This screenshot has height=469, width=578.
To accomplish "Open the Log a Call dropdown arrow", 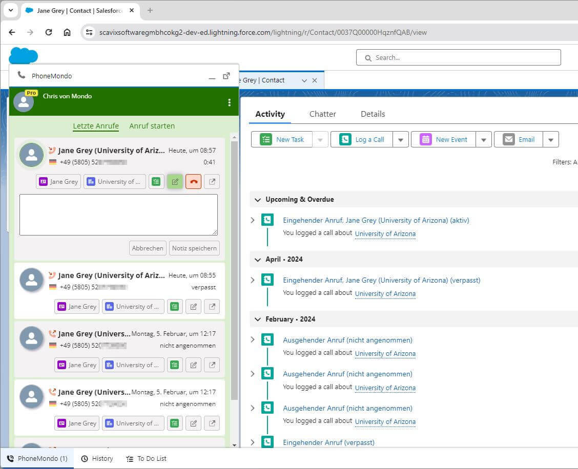I will point(401,140).
